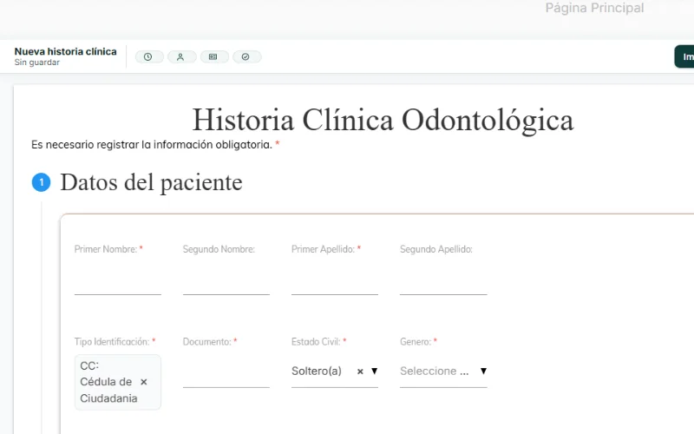Viewport: 694px width, 434px height.
Task: Click the 'Tipo Identificación:' label
Action: 112,342
